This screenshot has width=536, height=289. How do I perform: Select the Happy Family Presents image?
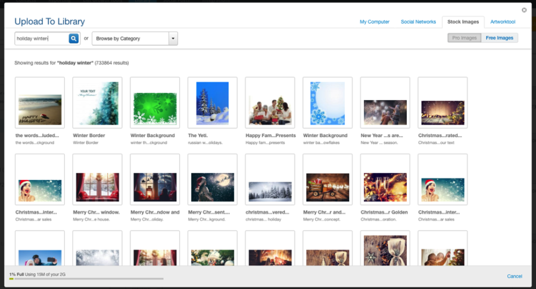click(x=270, y=102)
